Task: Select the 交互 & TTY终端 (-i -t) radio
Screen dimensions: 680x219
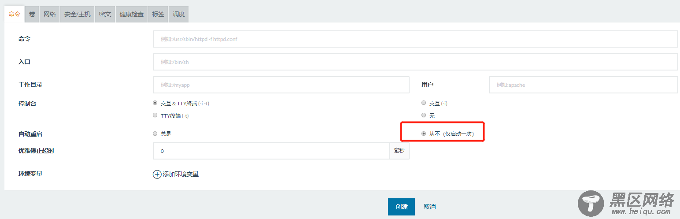Action: click(155, 103)
